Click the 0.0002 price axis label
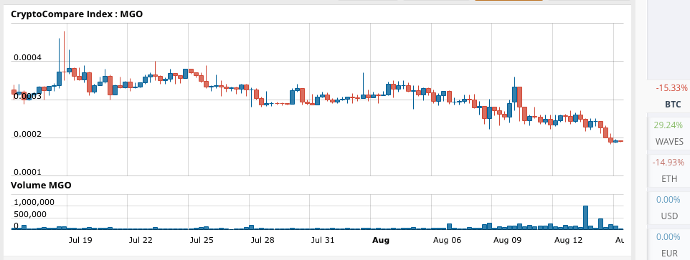Screen dimensions: 690x260 click(x=28, y=134)
